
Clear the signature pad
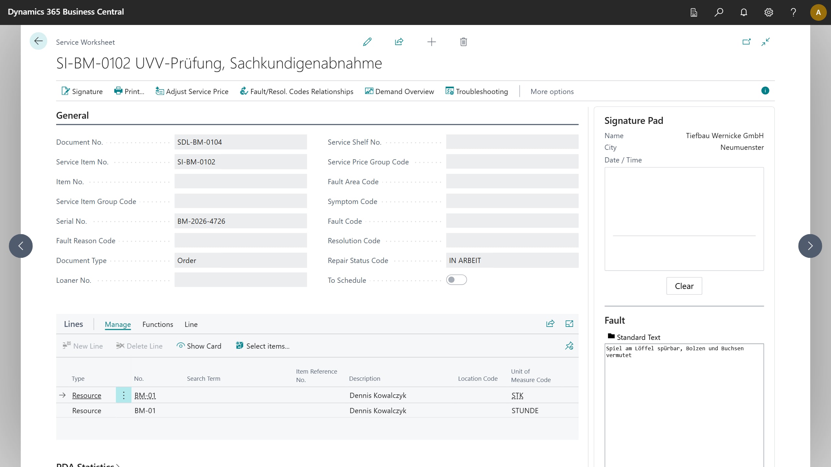point(684,286)
